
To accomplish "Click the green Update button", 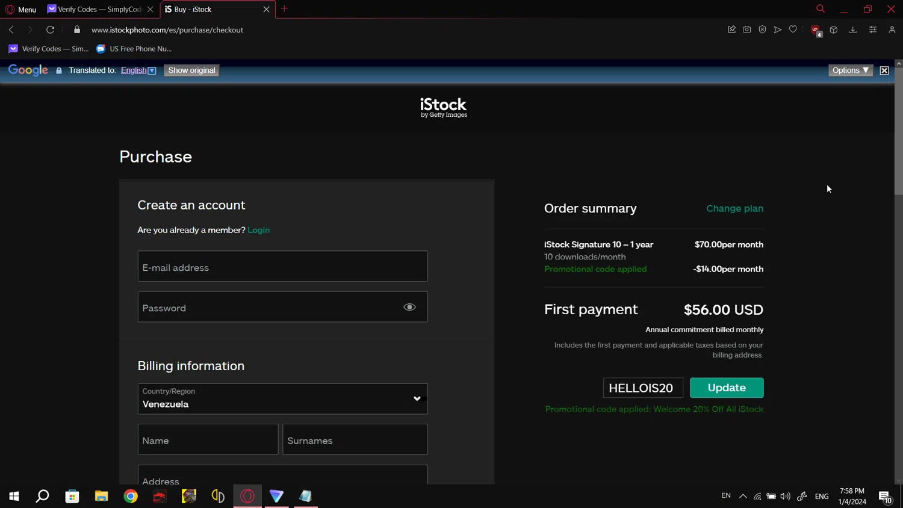I will pos(727,388).
